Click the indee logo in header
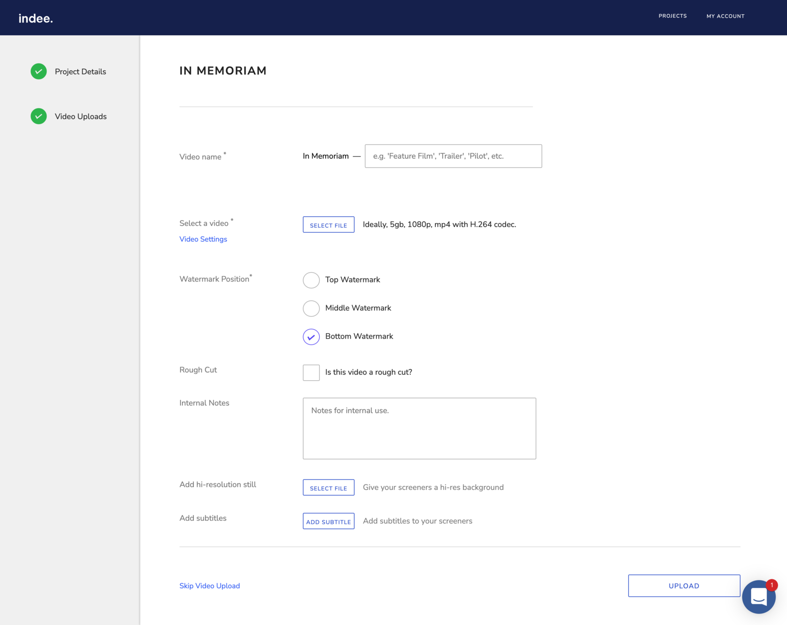Image resolution: width=787 pixels, height=625 pixels. pos(35,18)
